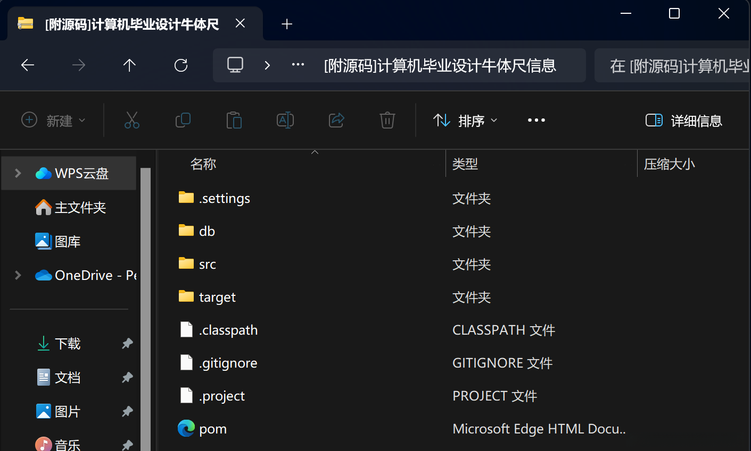Click the forward navigation arrow
Screen dimensions: 751x451
click(x=79, y=65)
